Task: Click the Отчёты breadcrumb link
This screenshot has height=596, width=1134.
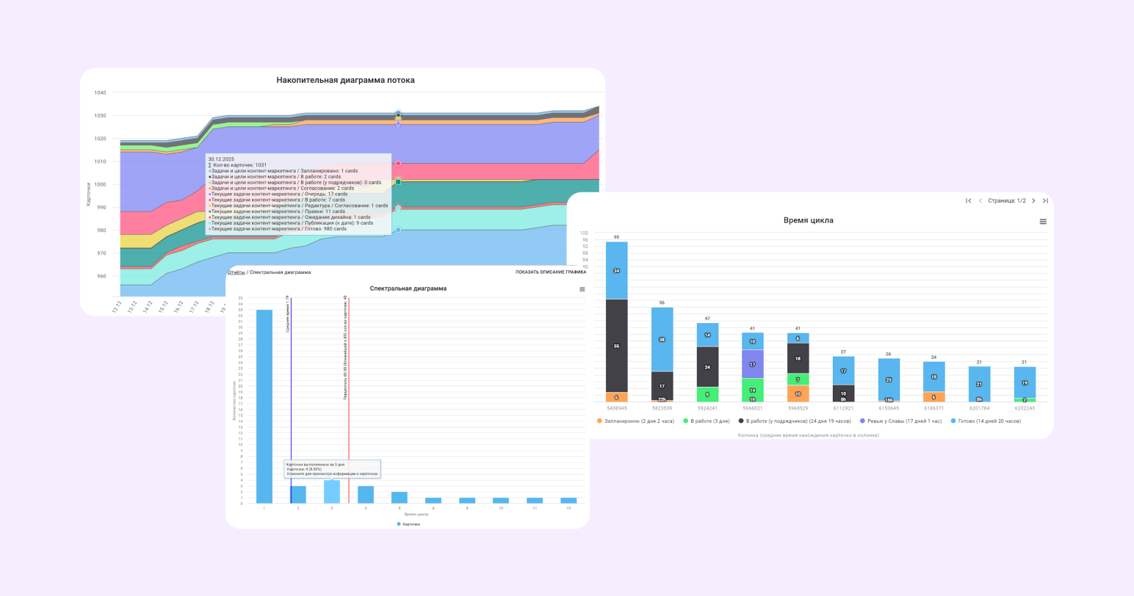Action: [x=236, y=272]
